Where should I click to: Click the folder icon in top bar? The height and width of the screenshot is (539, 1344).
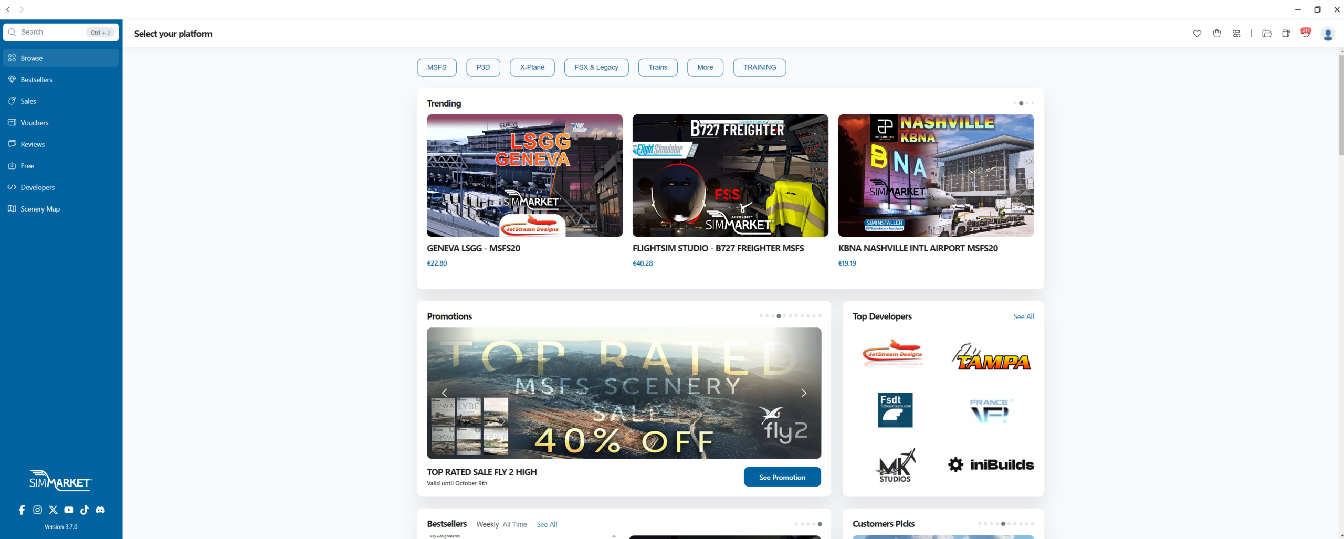point(1267,34)
